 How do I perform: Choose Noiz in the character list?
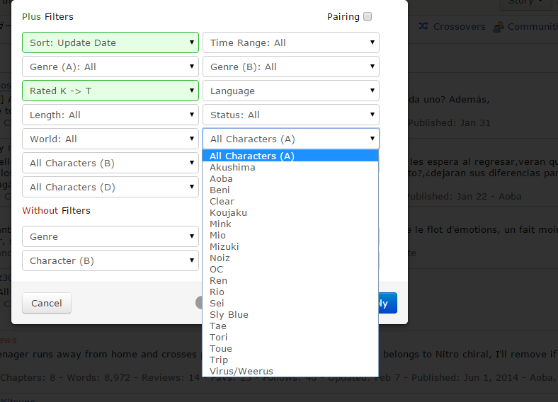(x=220, y=258)
